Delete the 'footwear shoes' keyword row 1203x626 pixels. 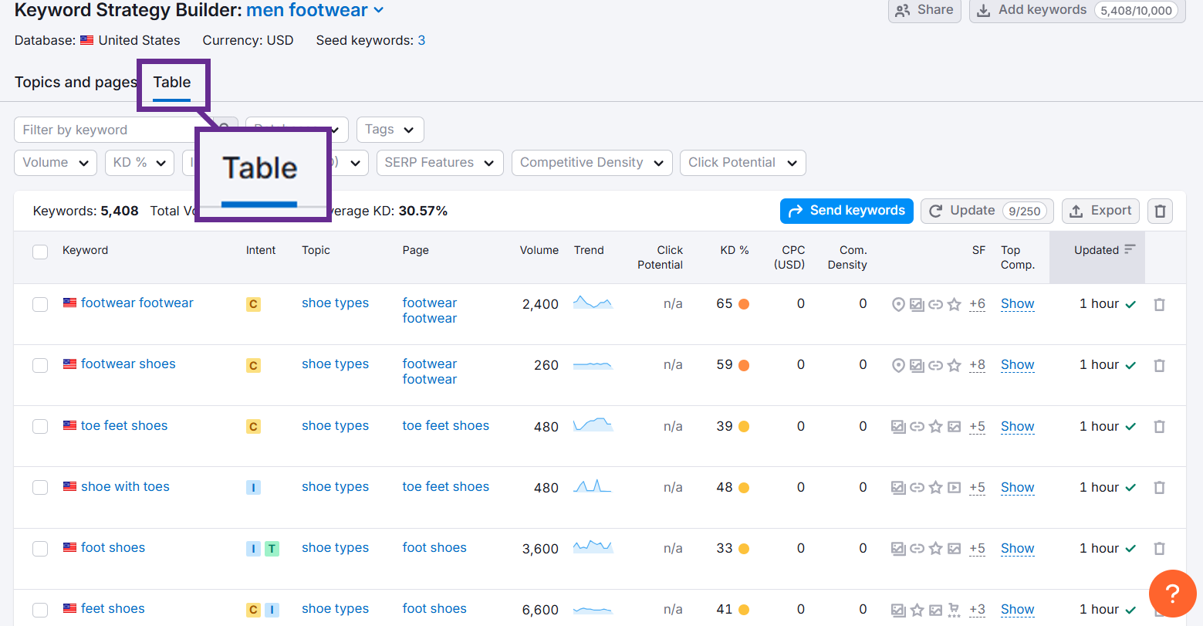tap(1159, 365)
